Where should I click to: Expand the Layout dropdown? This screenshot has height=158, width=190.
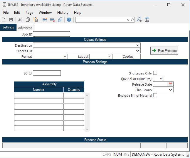[x=109, y=56]
